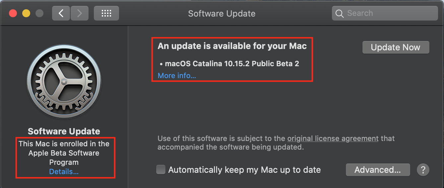Click the magnifying glass search icon
Screen dimensions: 444x188
(x=339, y=14)
